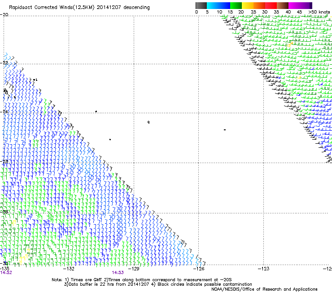Click the -24 latitude axis label
332x292 pixels.
(4, 112)
